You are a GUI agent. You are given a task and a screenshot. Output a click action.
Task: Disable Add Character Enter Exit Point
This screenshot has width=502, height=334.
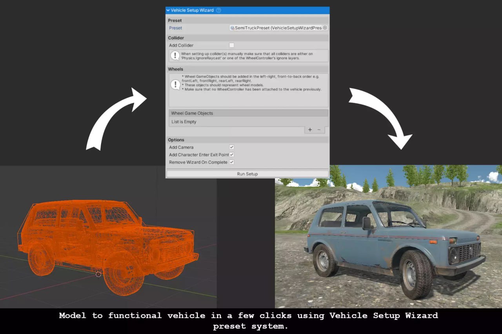[231, 155]
